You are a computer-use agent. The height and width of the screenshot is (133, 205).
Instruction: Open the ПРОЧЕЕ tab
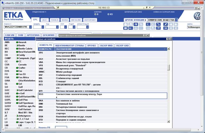92,45
